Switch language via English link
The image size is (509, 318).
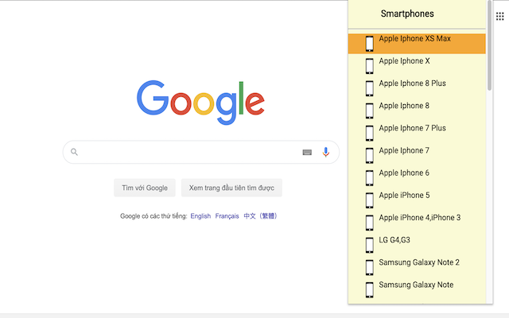pos(200,216)
